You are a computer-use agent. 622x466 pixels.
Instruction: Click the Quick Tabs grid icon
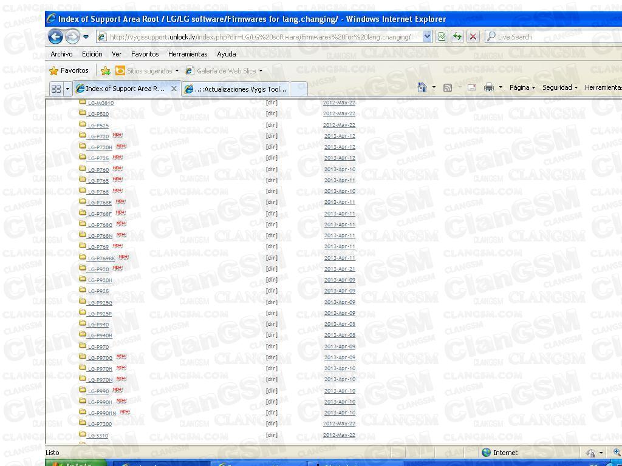56,89
